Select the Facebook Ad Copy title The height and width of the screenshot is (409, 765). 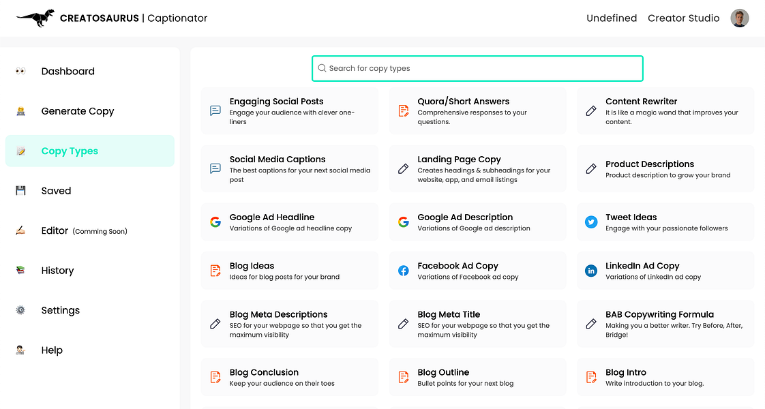point(457,266)
